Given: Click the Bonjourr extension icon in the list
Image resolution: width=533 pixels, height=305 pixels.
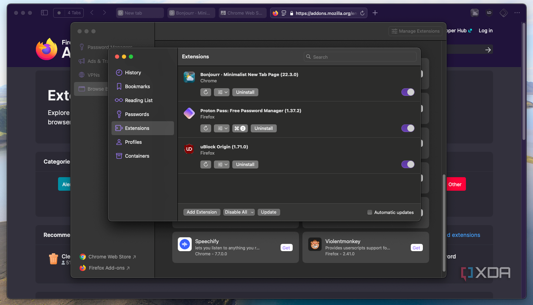Looking at the screenshot, I should pyautogui.click(x=189, y=77).
